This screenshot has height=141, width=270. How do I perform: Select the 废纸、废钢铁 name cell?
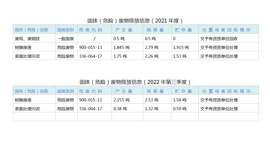pyautogui.click(x=27, y=39)
